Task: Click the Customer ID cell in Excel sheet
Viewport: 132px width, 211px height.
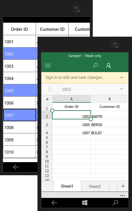Action: [110, 107]
